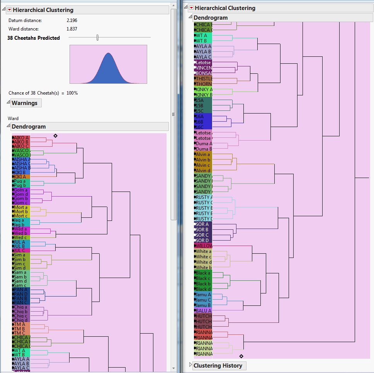Image resolution: width=374 pixels, height=373 pixels.
Task: Select the BALU A leaf label
Action: tap(203, 310)
